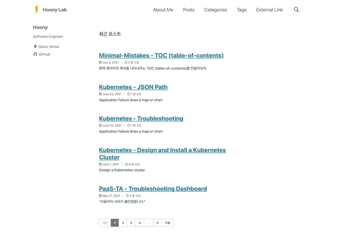Screen dimensions: 338x251
Task: Jump to pagination page 5
Action: pos(157,223)
